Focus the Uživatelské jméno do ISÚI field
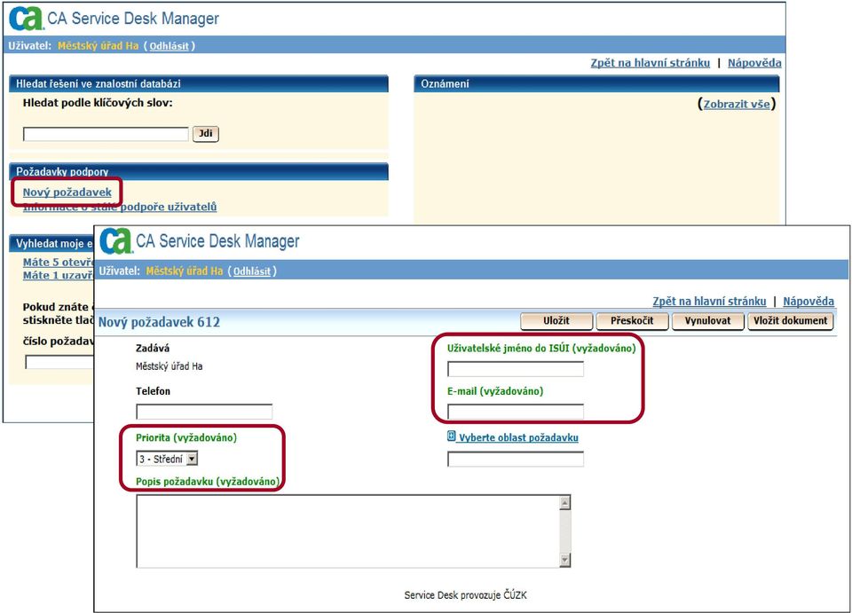The height and width of the screenshot is (613, 852). click(x=516, y=369)
